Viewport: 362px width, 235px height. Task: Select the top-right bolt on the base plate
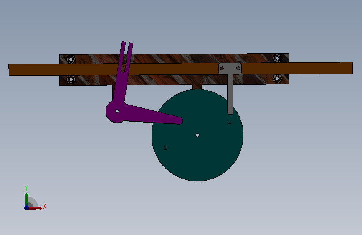pos(277,58)
